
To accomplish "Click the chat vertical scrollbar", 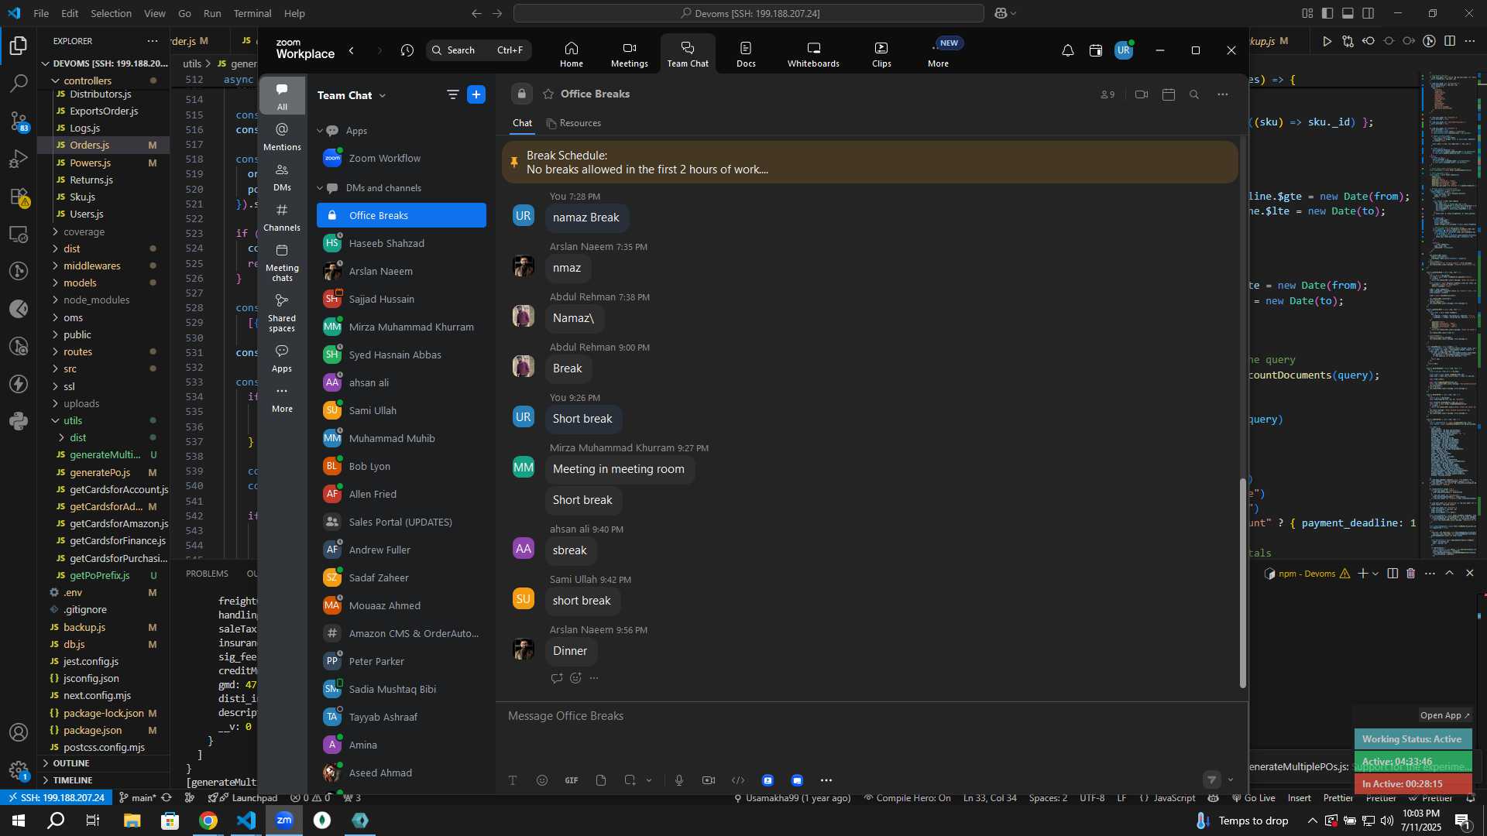I will tap(1243, 583).
